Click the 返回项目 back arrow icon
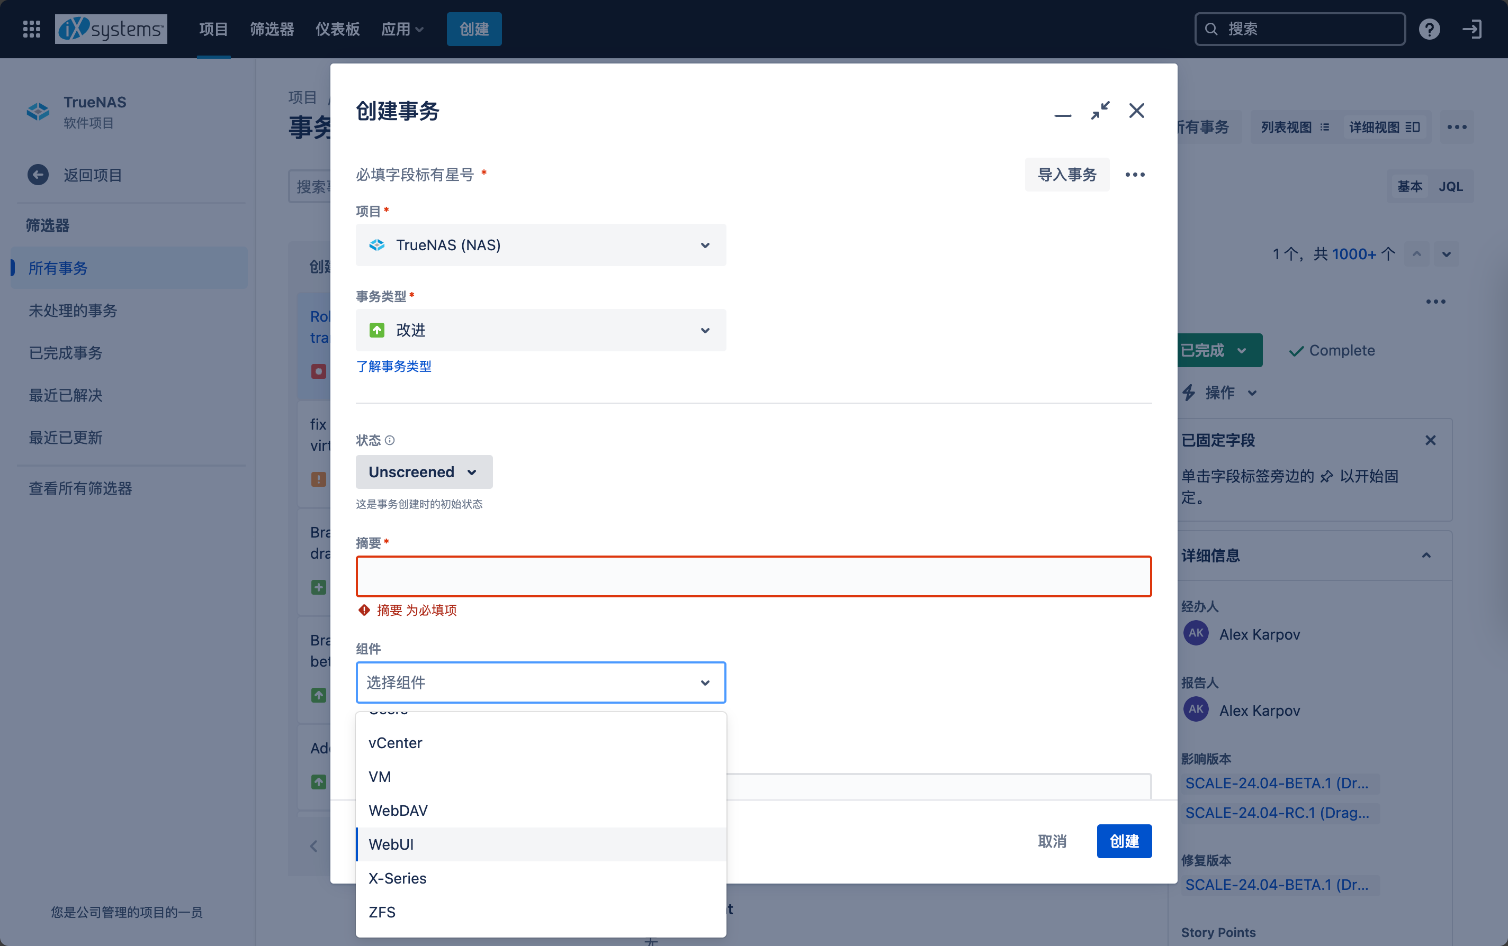The width and height of the screenshot is (1508, 946). 38,175
